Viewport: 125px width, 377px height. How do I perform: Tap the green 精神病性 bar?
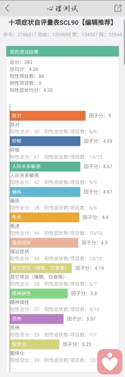tap(39, 294)
